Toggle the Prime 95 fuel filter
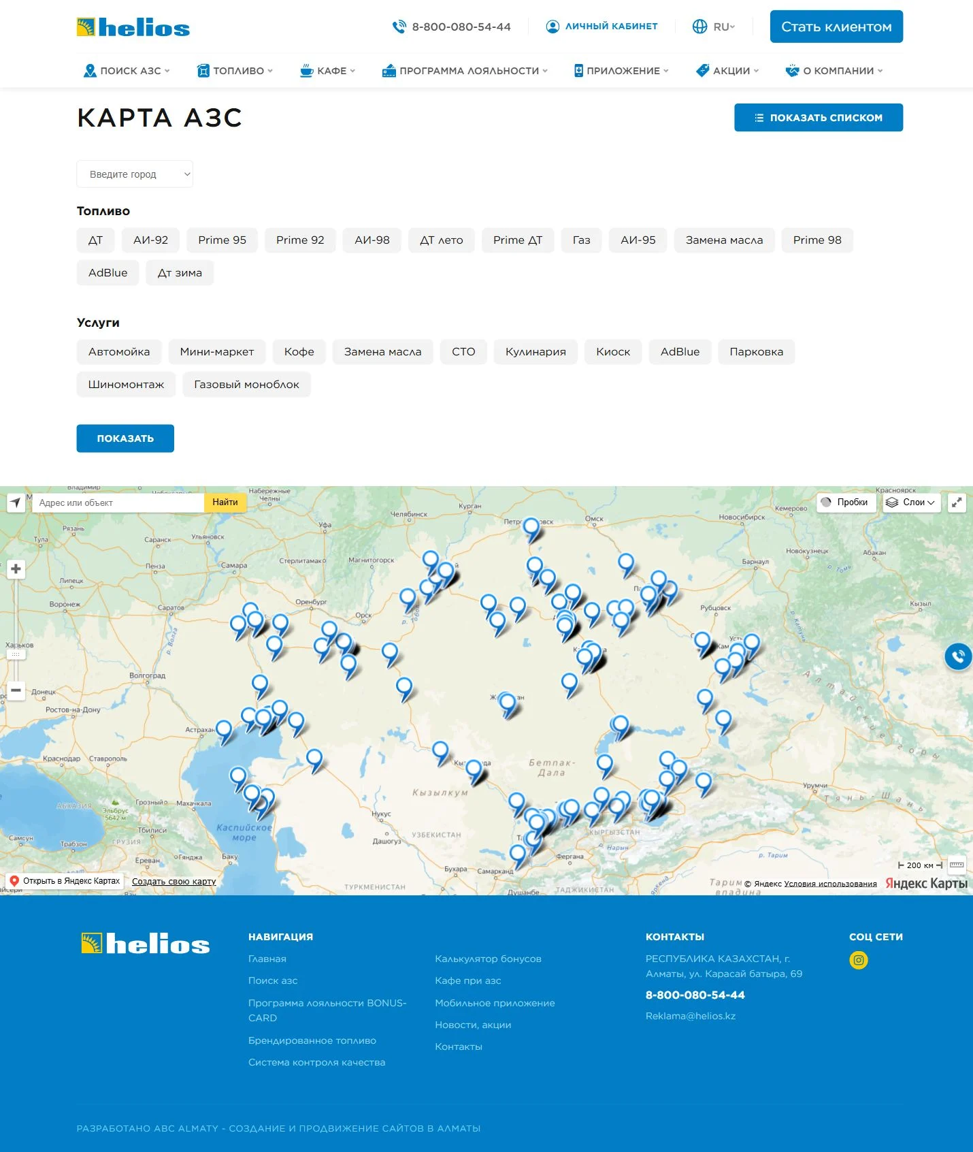 tap(222, 240)
